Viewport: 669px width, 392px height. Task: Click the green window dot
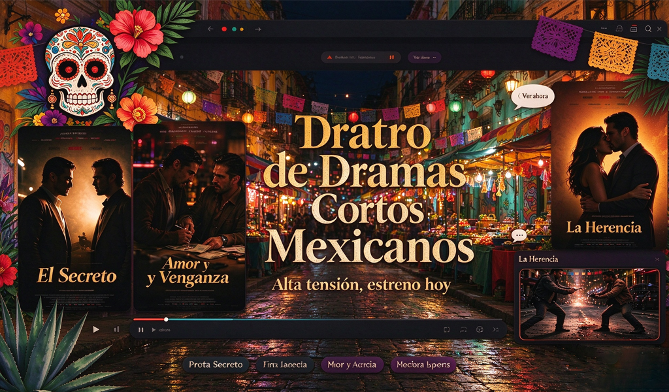tap(234, 29)
